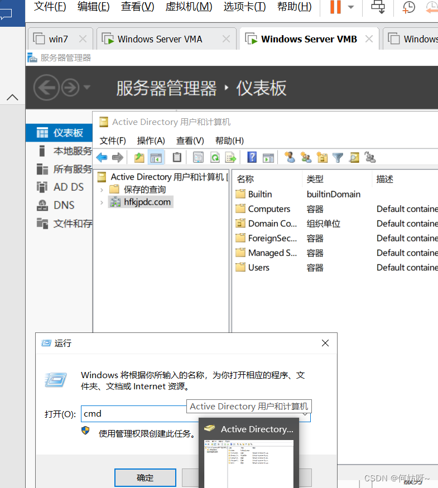438x488 pixels.
Task: Click the VMware pause virtual machine icon
Action: click(x=335, y=7)
